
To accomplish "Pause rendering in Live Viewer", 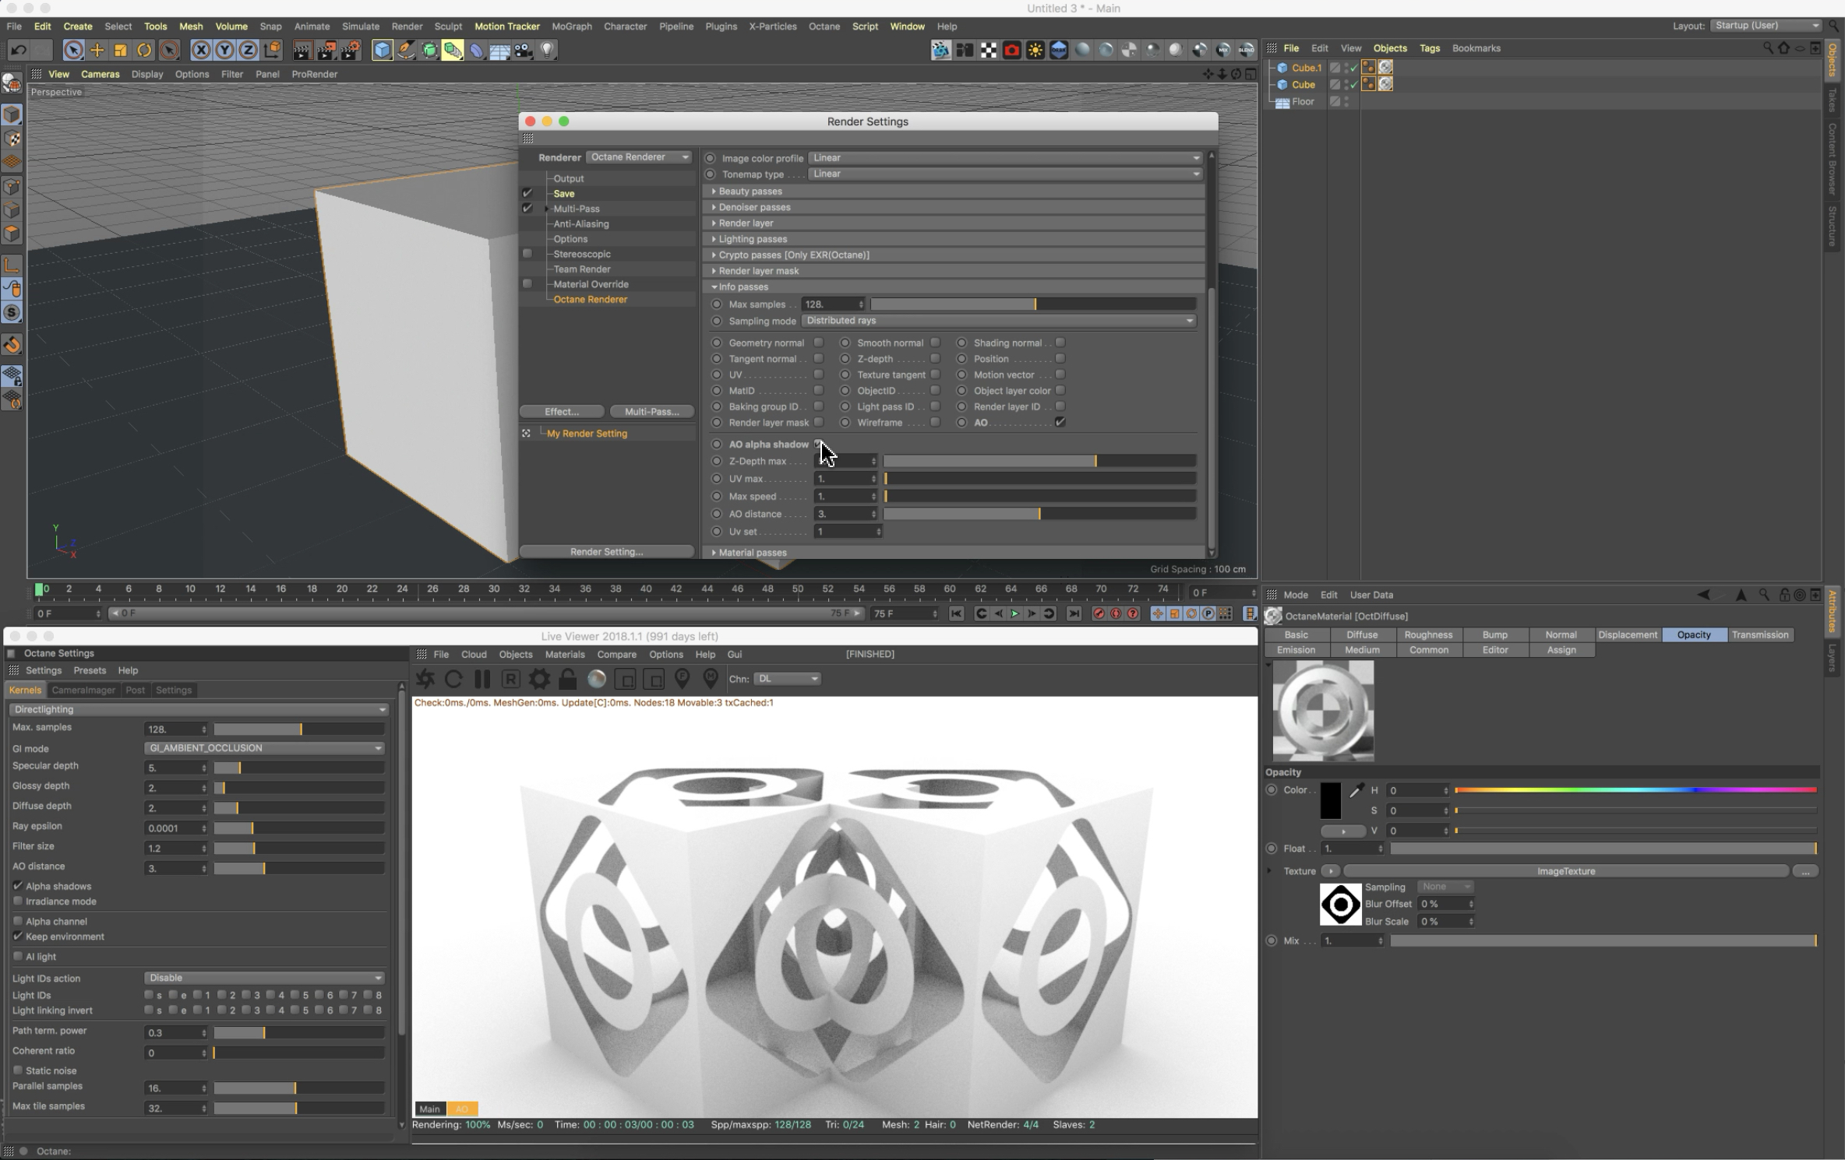I will tap(482, 679).
